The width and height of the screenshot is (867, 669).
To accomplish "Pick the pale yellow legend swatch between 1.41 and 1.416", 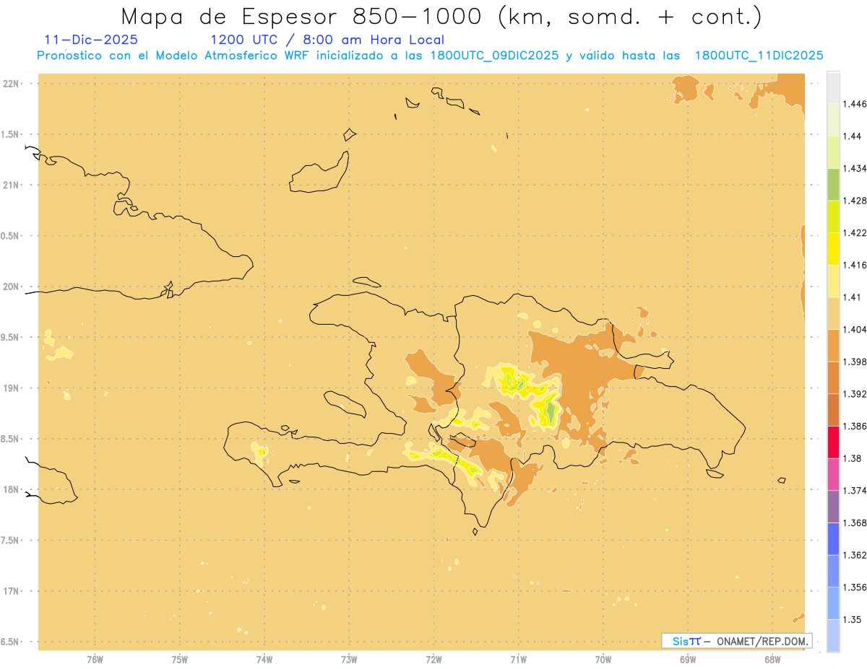I will click(833, 281).
